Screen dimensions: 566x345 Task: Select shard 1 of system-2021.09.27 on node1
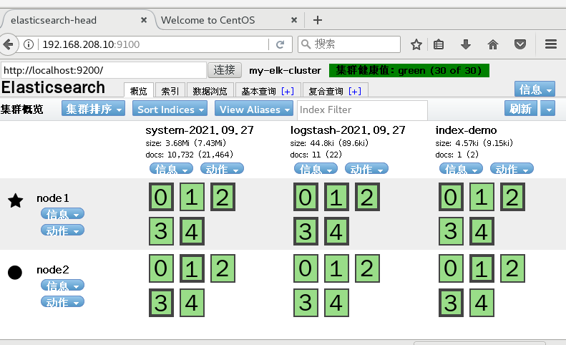[x=192, y=197]
